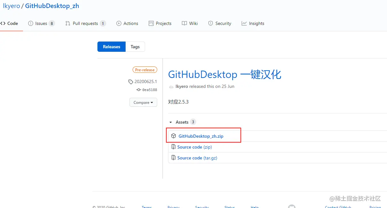The width and height of the screenshot is (387, 208).
Task: Open commit 0ea5188
Action: point(150,90)
